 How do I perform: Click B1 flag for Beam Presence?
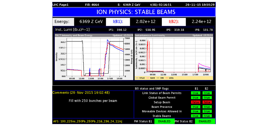[195, 107]
